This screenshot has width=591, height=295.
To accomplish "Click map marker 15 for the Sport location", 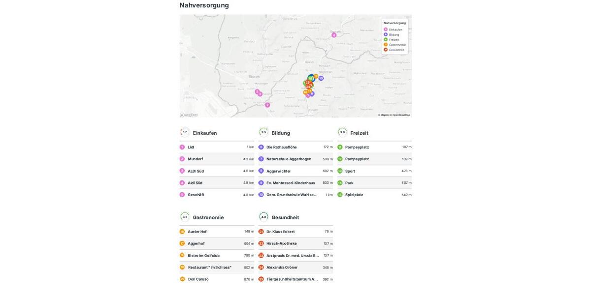I will point(311,78).
